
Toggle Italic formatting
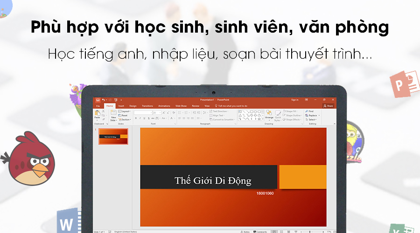coord(140,118)
